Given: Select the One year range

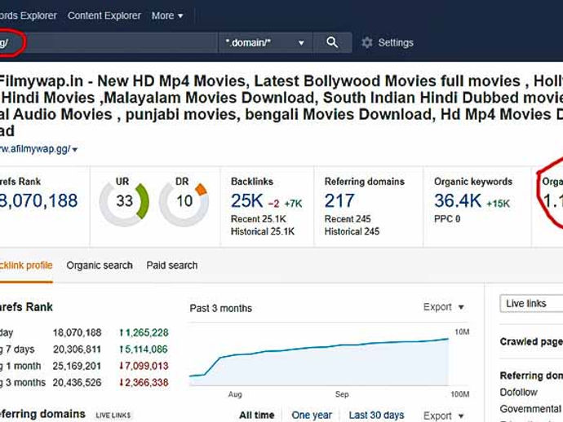Looking at the screenshot, I should coord(312,415).
